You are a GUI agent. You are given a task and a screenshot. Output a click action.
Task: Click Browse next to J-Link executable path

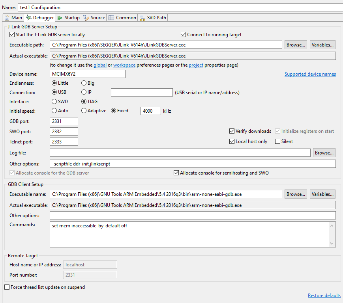[x=296, y=45]
